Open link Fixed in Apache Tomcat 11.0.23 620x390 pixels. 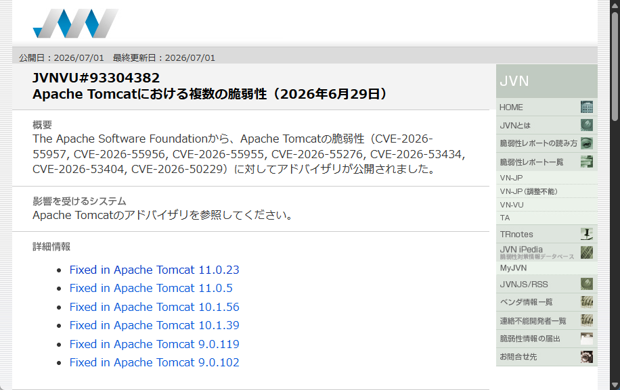(154, 270)
